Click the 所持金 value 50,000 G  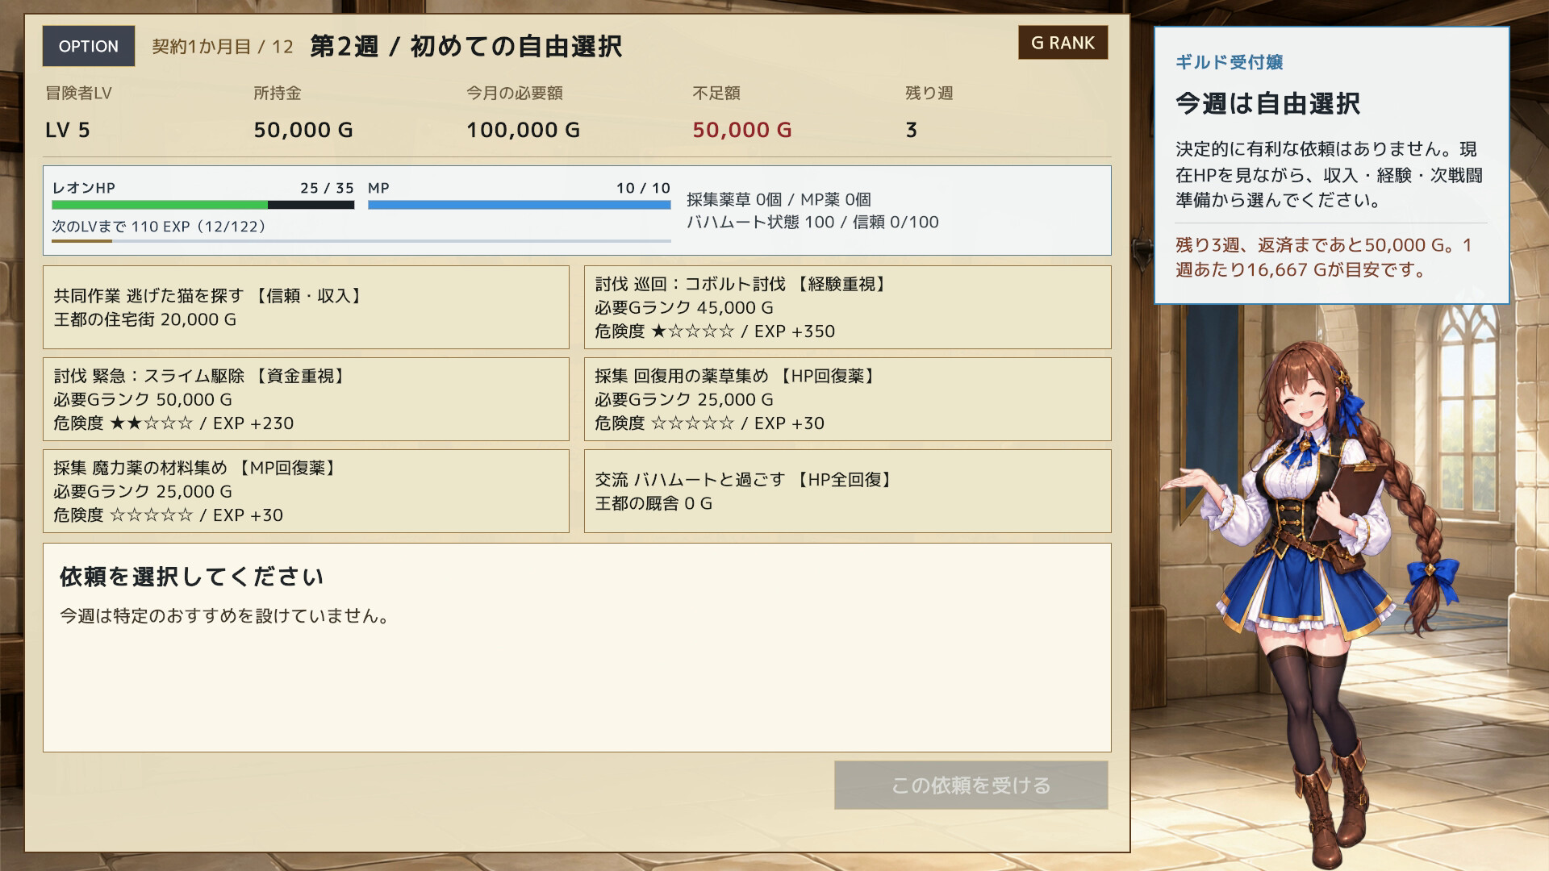303,130
